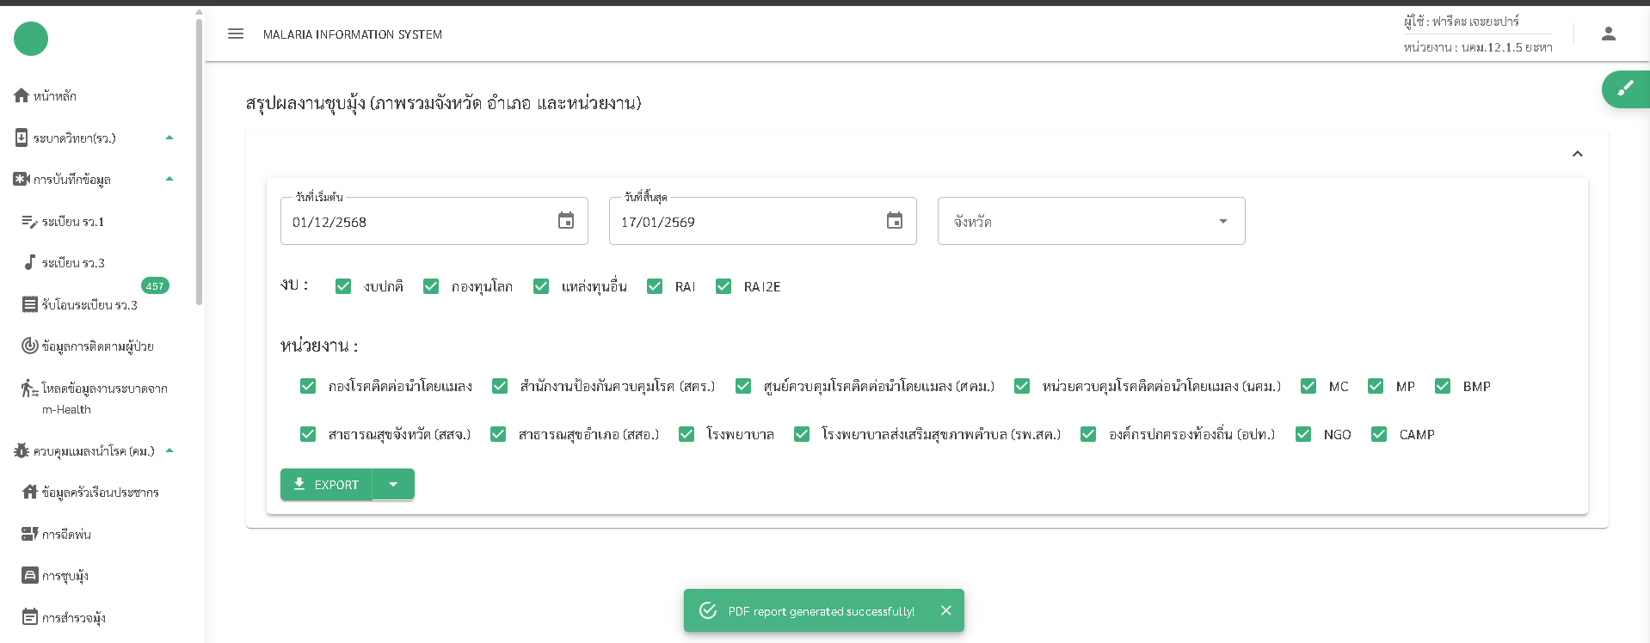Click the green pencil edit button
Screen dimensions: 1650x643
(1624, 89)
